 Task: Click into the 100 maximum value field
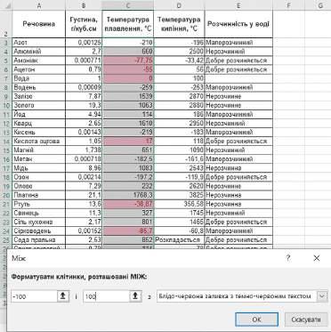point(106,296)
